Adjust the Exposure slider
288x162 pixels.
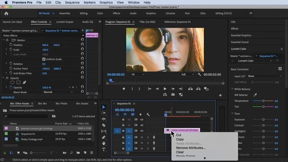pos(263,120)
